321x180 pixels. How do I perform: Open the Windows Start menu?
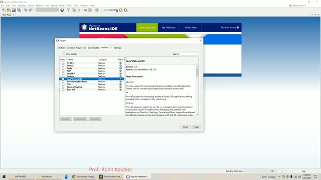(4, 176)
